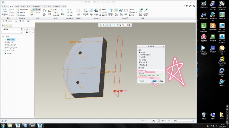The width and height of the screenshot is (229, 128).
Task: Click the 坐标系 coordinate system tool
Action: coord(56,15)
